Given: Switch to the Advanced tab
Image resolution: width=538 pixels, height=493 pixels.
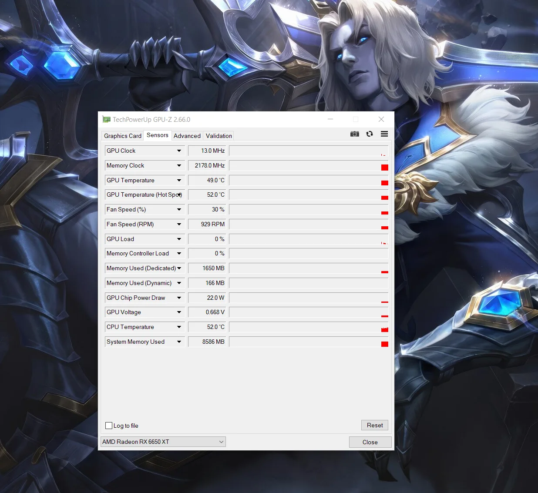Looking at the screenshot, I should [x=187, y=136].
